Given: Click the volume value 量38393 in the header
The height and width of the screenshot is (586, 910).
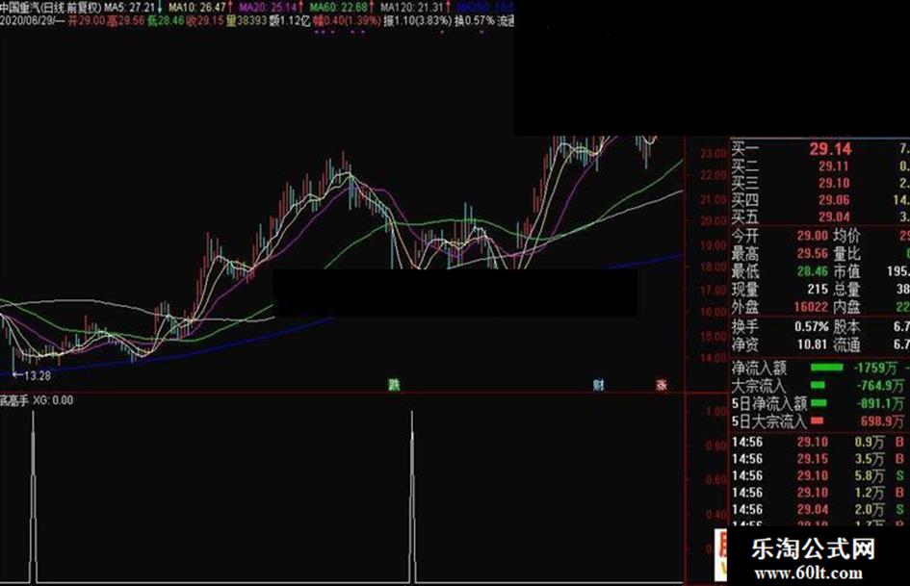Looking at the screenshot, I should 247,21.
